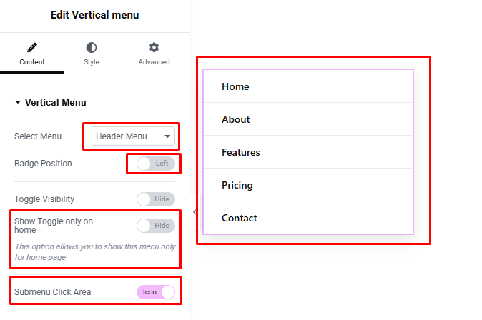Open the Select Menu dropdown
This screenshot has width=482, height=320.
click(134, 136)
